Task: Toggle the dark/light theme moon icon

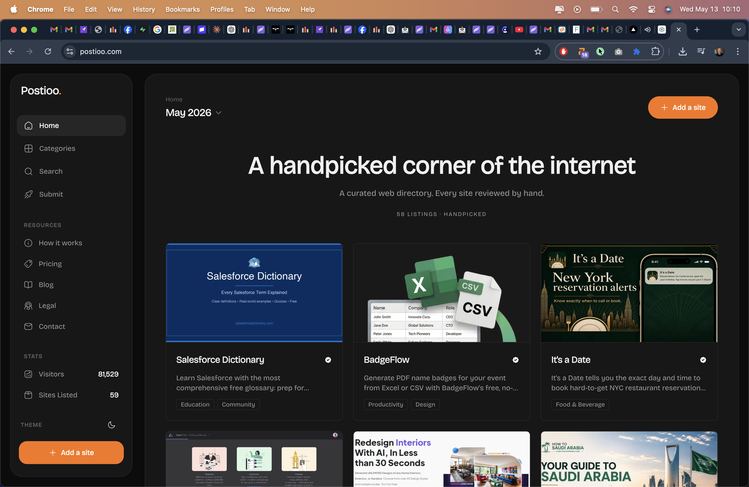Action: [111, 425]
